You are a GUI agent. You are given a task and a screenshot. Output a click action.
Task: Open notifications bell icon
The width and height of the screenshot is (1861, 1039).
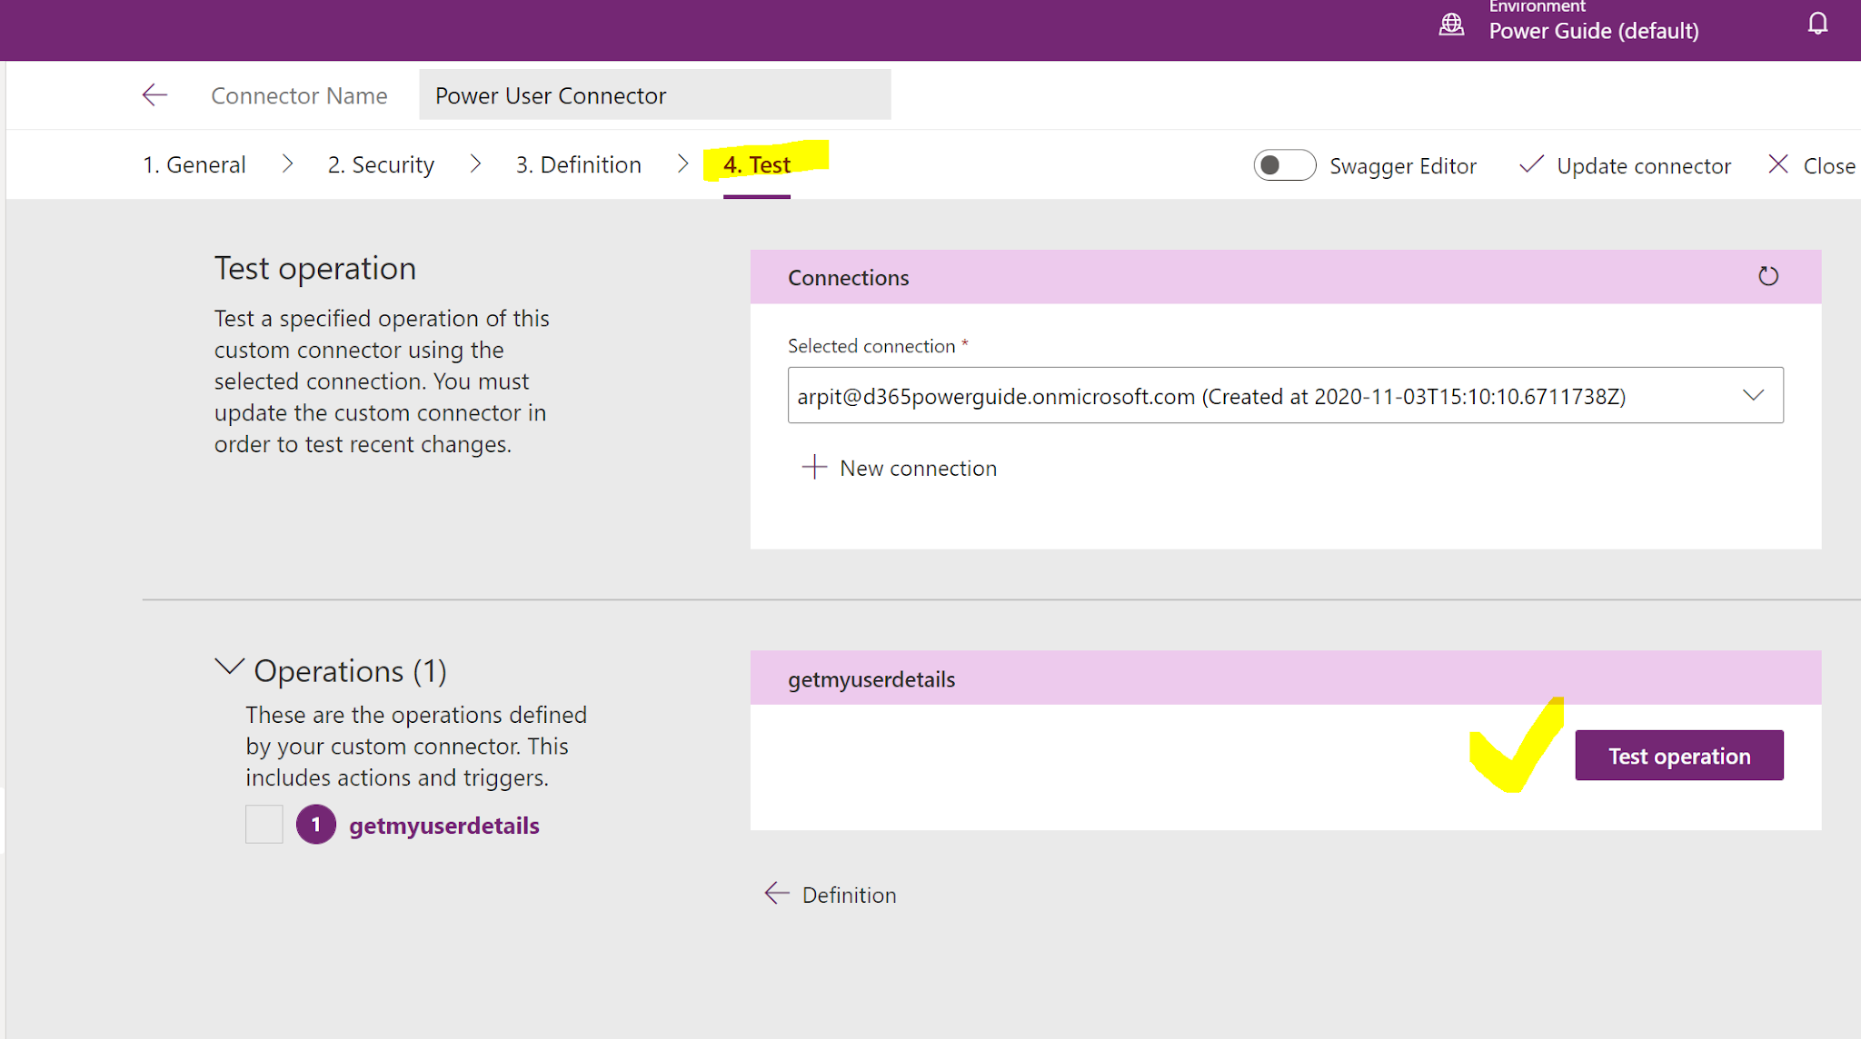pos(1817,24)
